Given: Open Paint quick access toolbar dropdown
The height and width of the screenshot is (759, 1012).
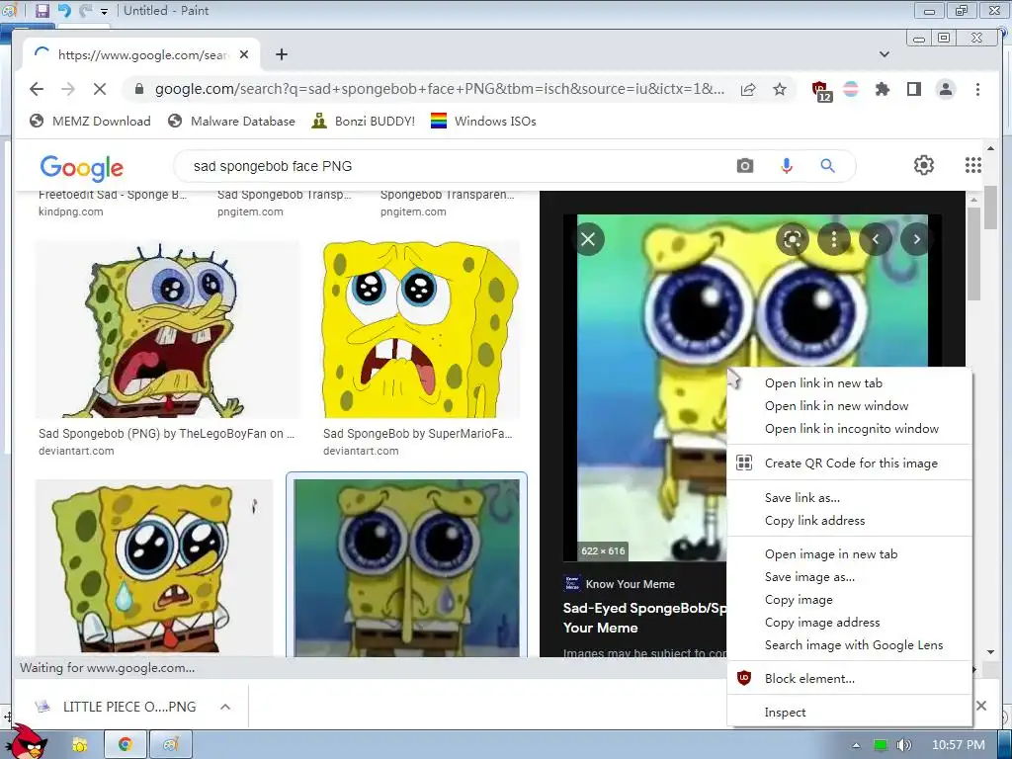Looking at the screenshot, I should click(105, 11).
